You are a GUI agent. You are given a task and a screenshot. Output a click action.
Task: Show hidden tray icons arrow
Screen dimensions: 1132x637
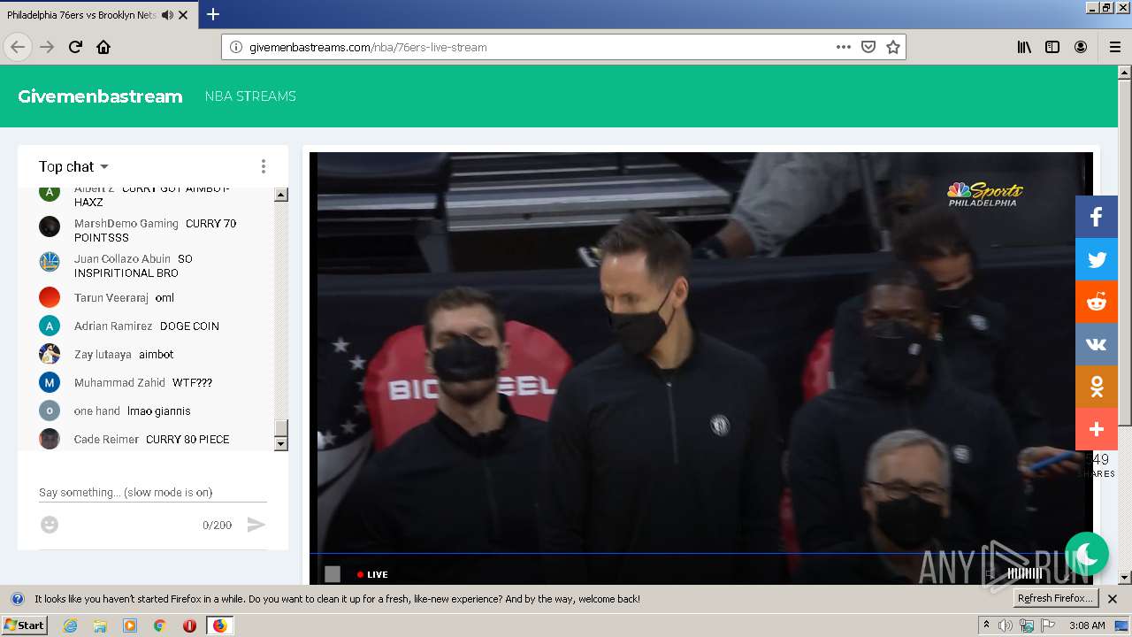(x=987, y=625)
